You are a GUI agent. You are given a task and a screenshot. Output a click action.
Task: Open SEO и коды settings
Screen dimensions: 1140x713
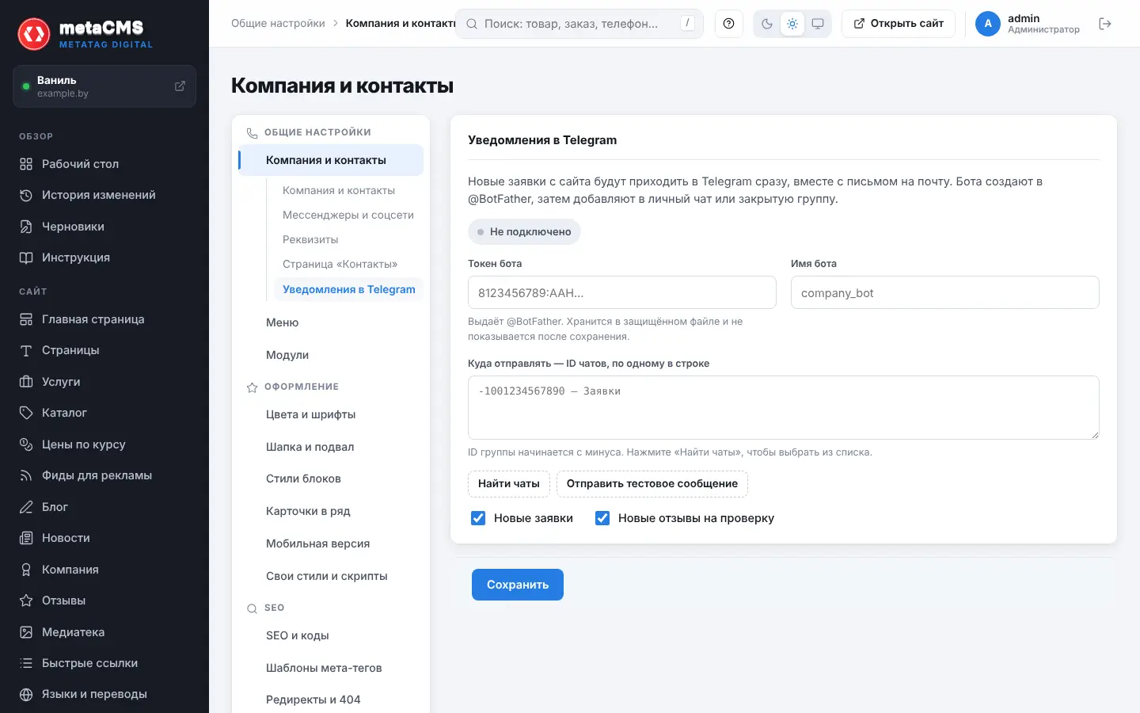pos(331,635)
